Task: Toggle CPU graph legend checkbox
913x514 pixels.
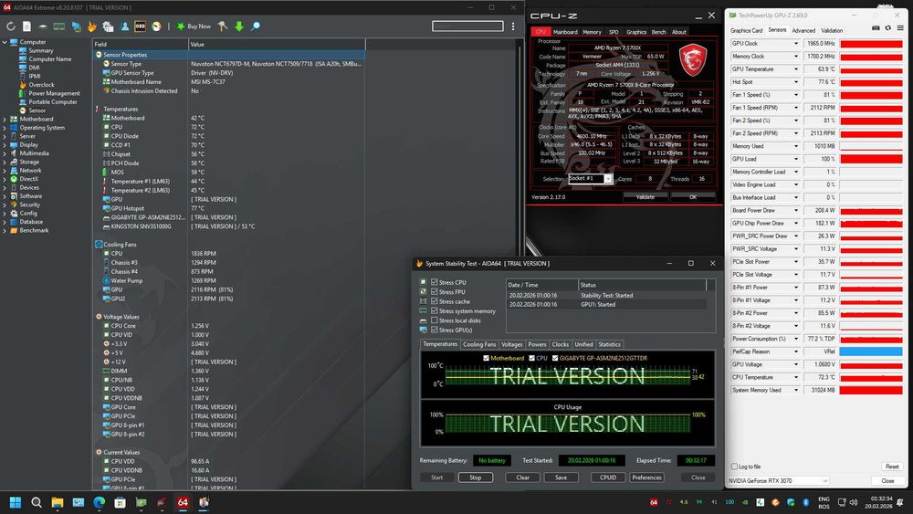Action: click(x=531, y=358)
